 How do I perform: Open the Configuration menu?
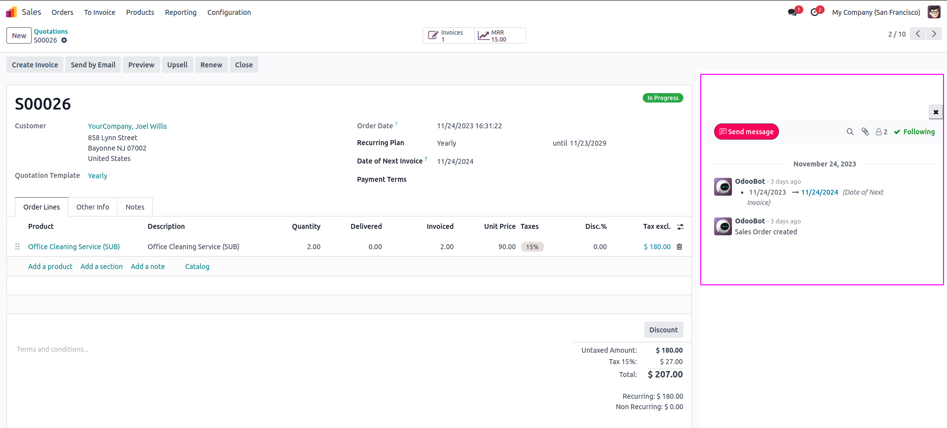click(x=229, y=12)
